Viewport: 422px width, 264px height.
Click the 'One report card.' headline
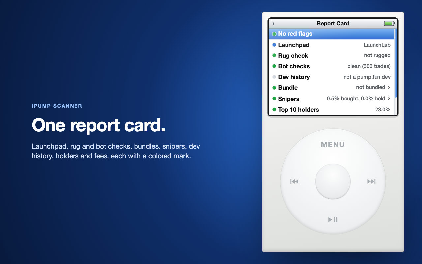point(98,125)
